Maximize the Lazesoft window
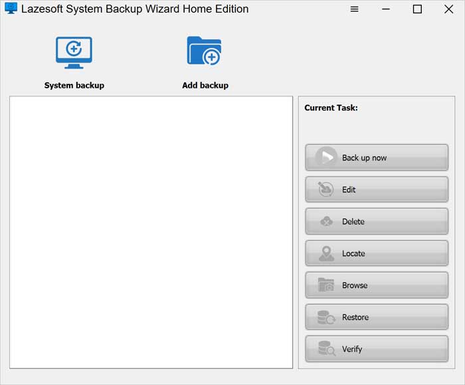This screenshot has height=385, width=465. coord(417,9)
